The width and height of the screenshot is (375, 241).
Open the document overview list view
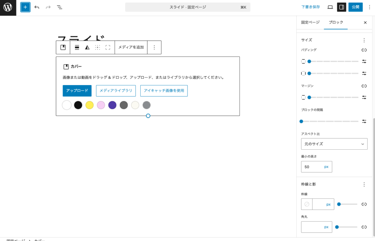[x=60, y=7]
